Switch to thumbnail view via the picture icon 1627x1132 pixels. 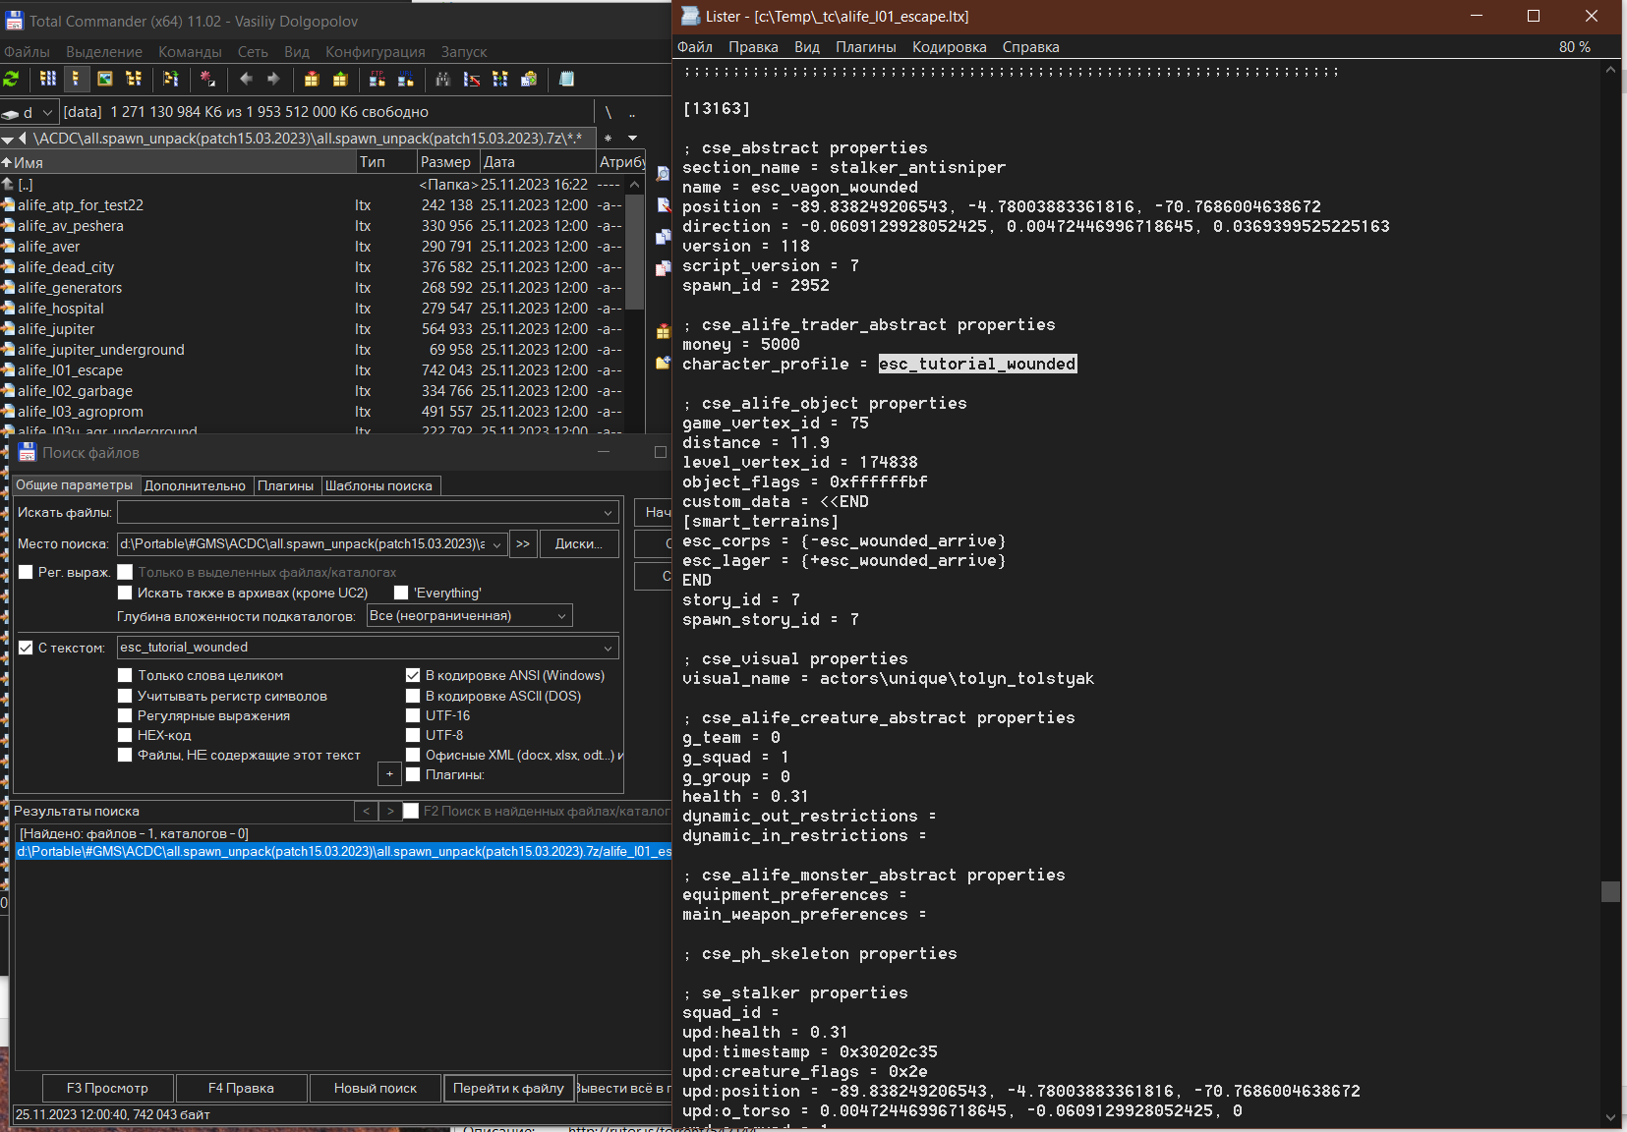104,79
